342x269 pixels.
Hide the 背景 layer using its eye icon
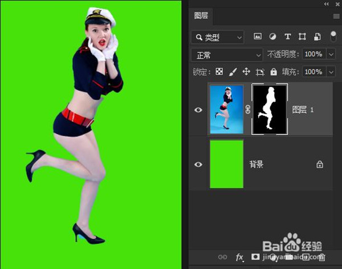coord(198,164)
